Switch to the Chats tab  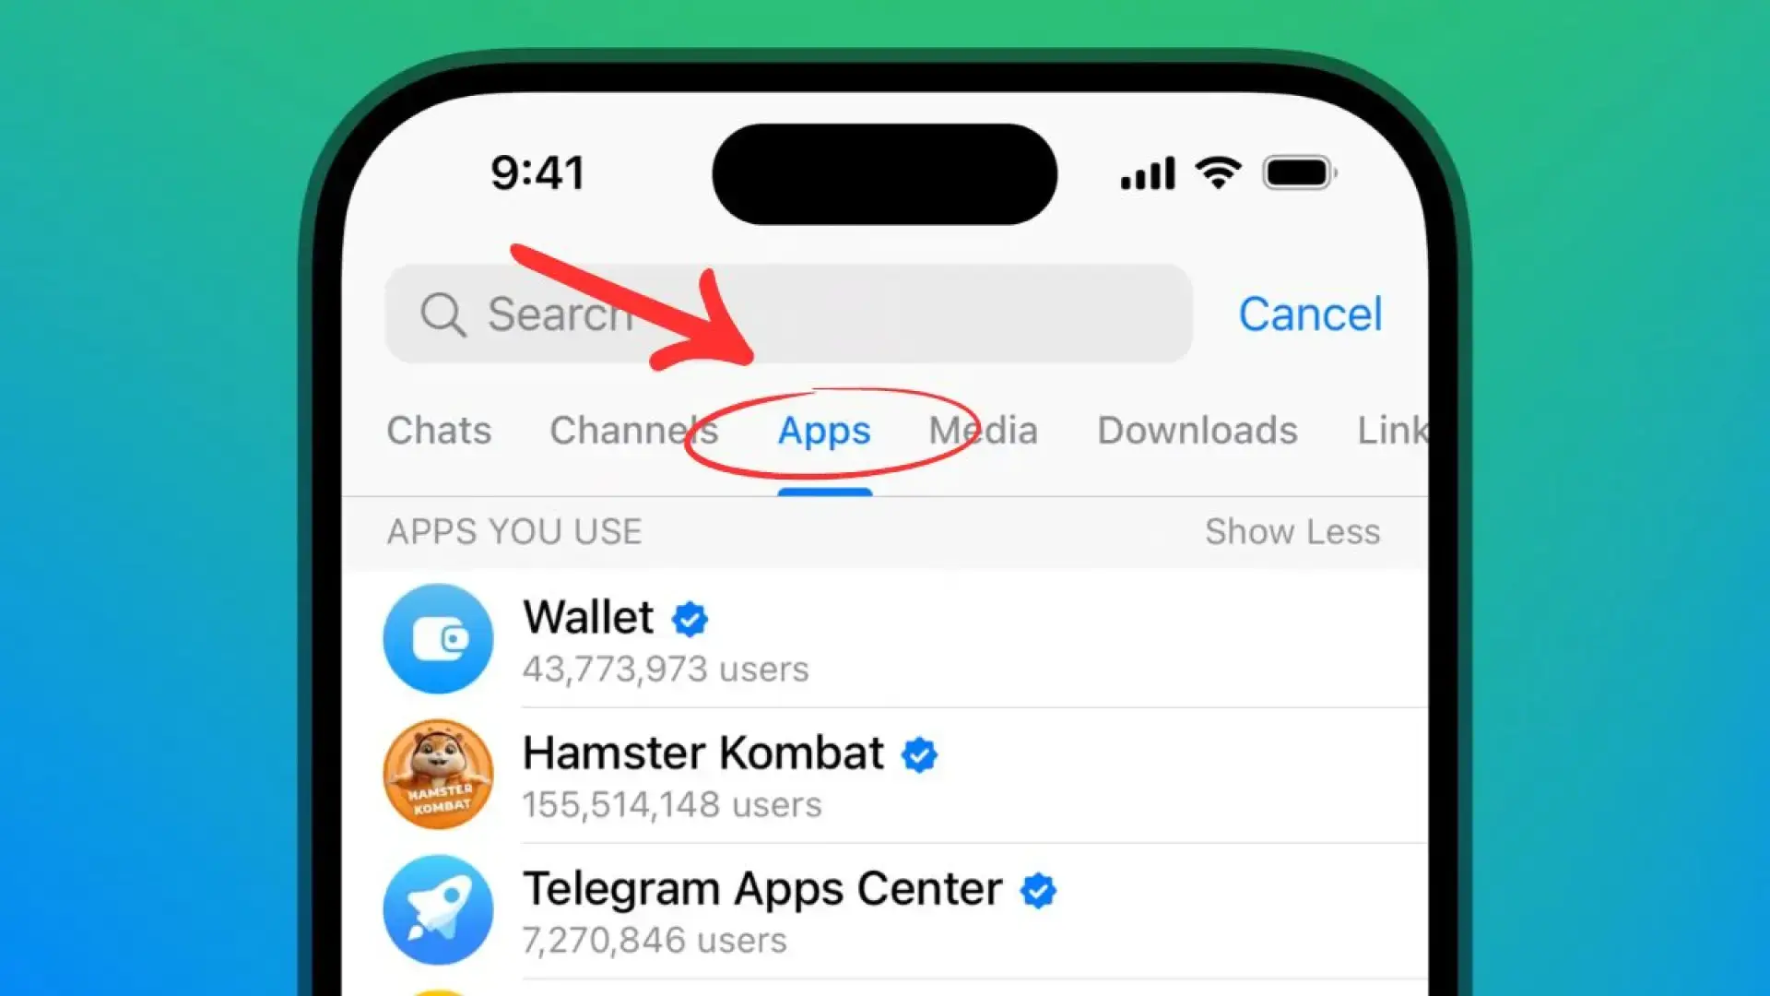pyautogui.click(x=442, y=429)
